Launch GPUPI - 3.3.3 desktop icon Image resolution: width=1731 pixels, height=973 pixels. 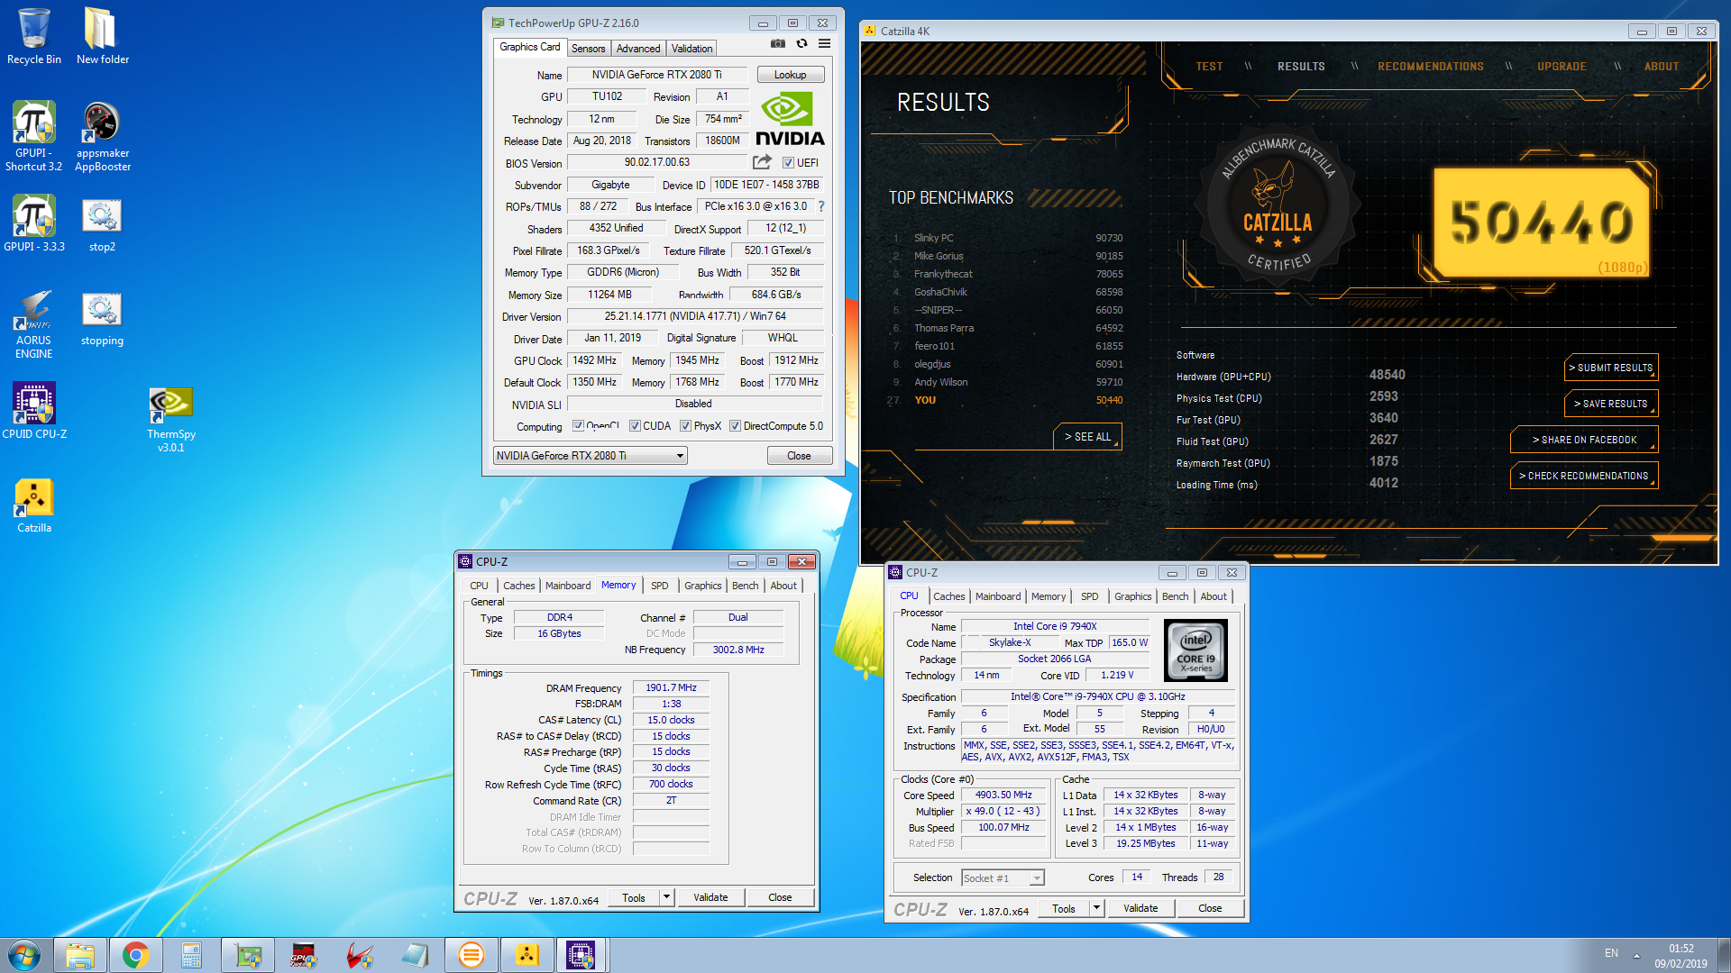pos(34,223)
